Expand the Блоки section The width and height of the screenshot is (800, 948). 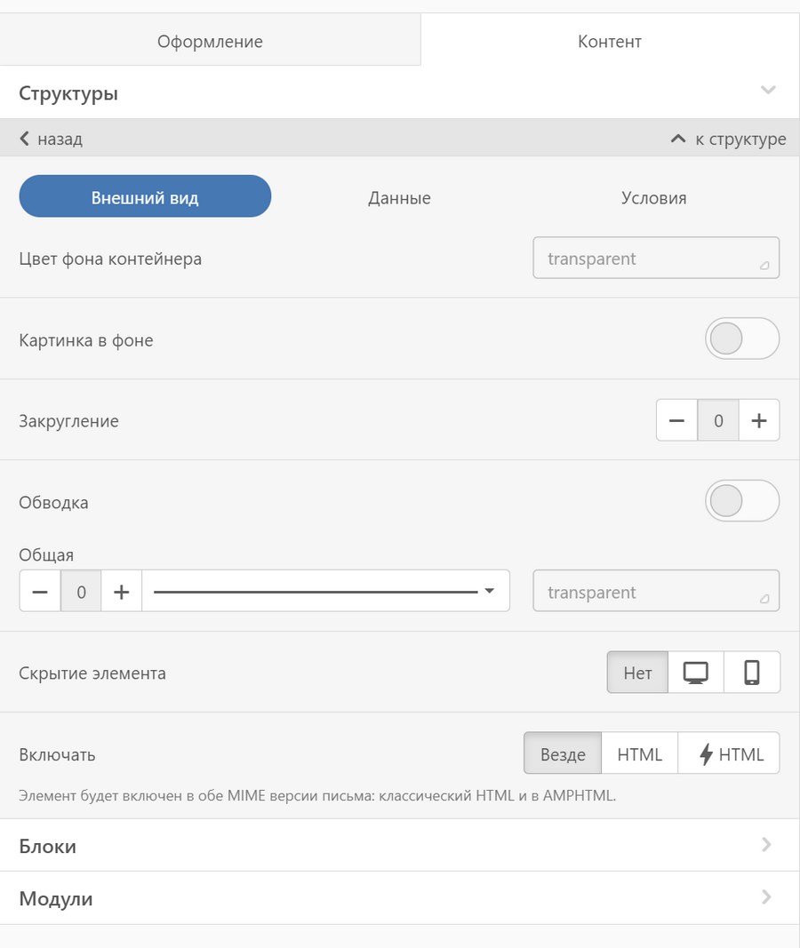[400, 846]
